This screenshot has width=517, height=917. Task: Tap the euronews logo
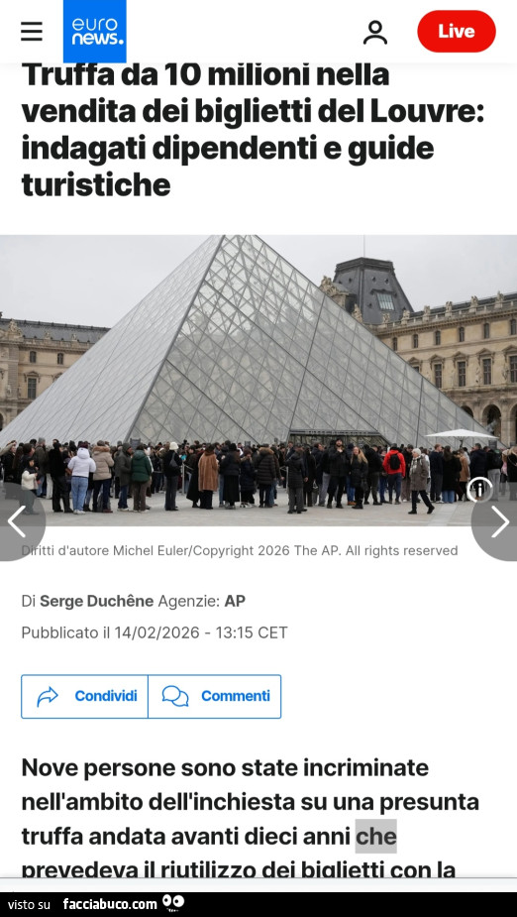pyautogui.click(x=95, y=31)
